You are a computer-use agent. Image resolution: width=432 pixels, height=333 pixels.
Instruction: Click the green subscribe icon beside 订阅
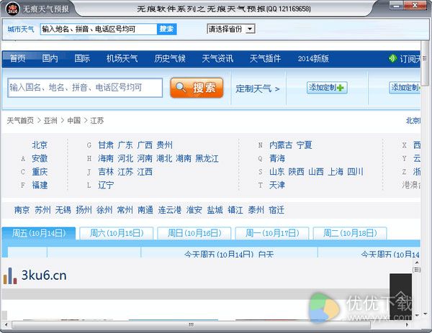(x=392, y=58)
